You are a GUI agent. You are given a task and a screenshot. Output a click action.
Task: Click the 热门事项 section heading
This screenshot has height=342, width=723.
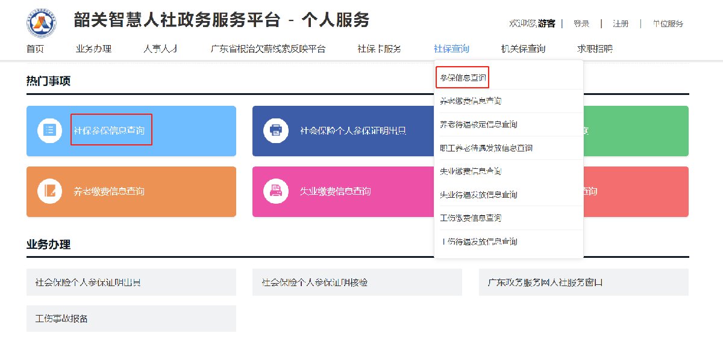(48, 81)
